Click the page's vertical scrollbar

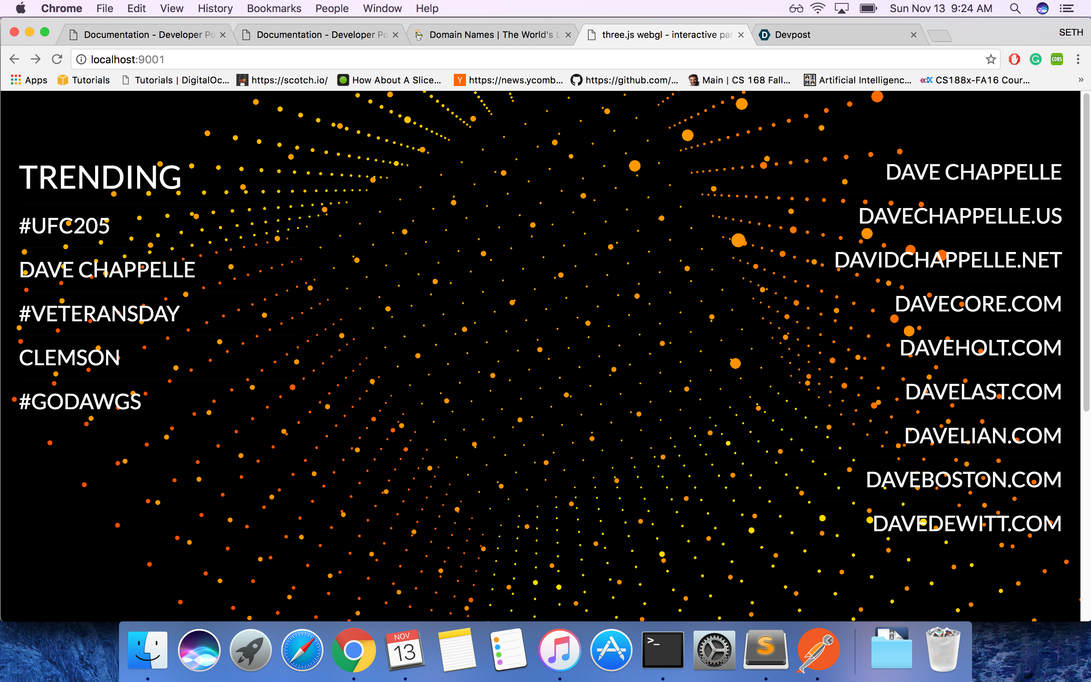pos(1086,253)
